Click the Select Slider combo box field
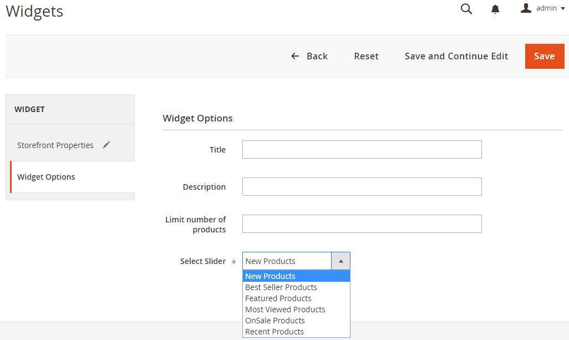Screen dimensions: 569x340 (287, 261)
